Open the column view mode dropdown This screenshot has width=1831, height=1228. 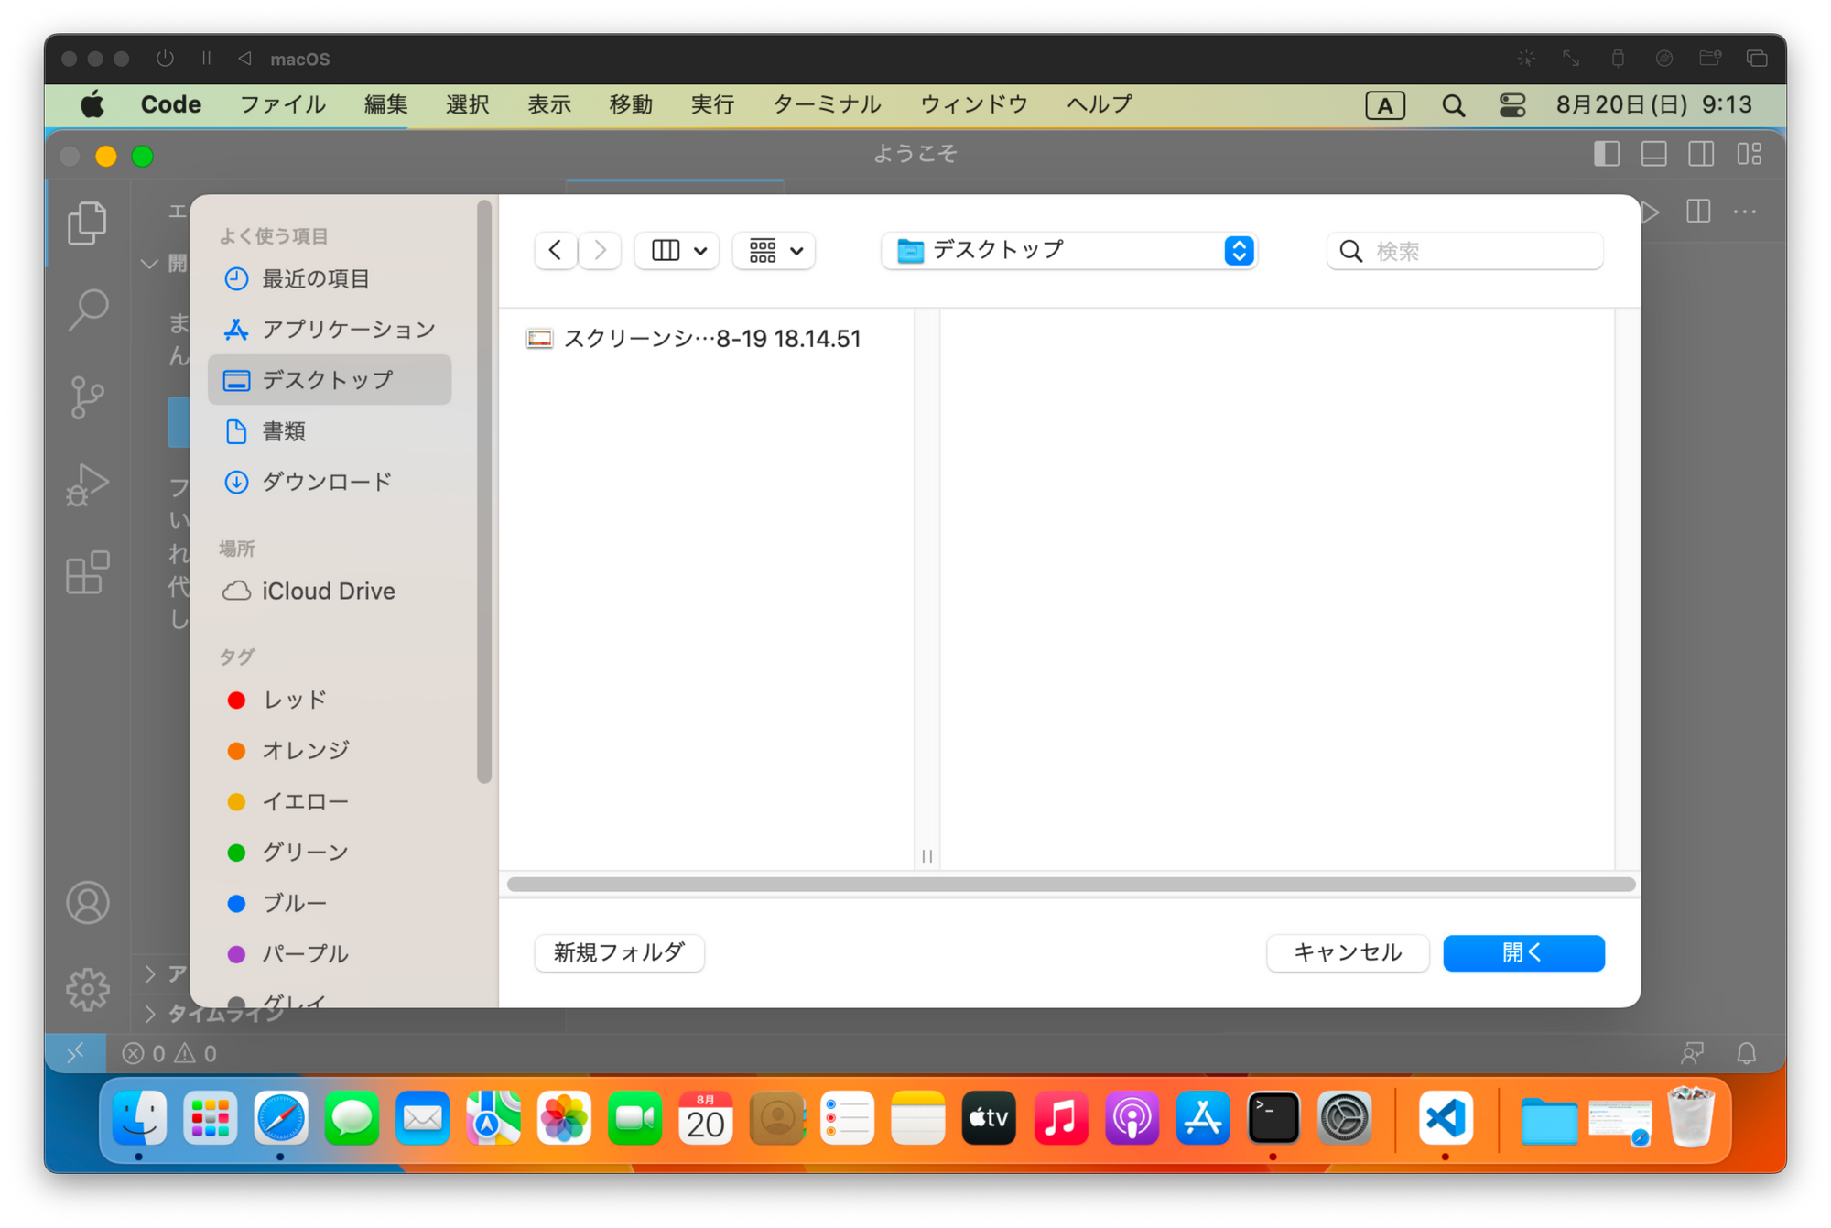[x=677, y=251]
